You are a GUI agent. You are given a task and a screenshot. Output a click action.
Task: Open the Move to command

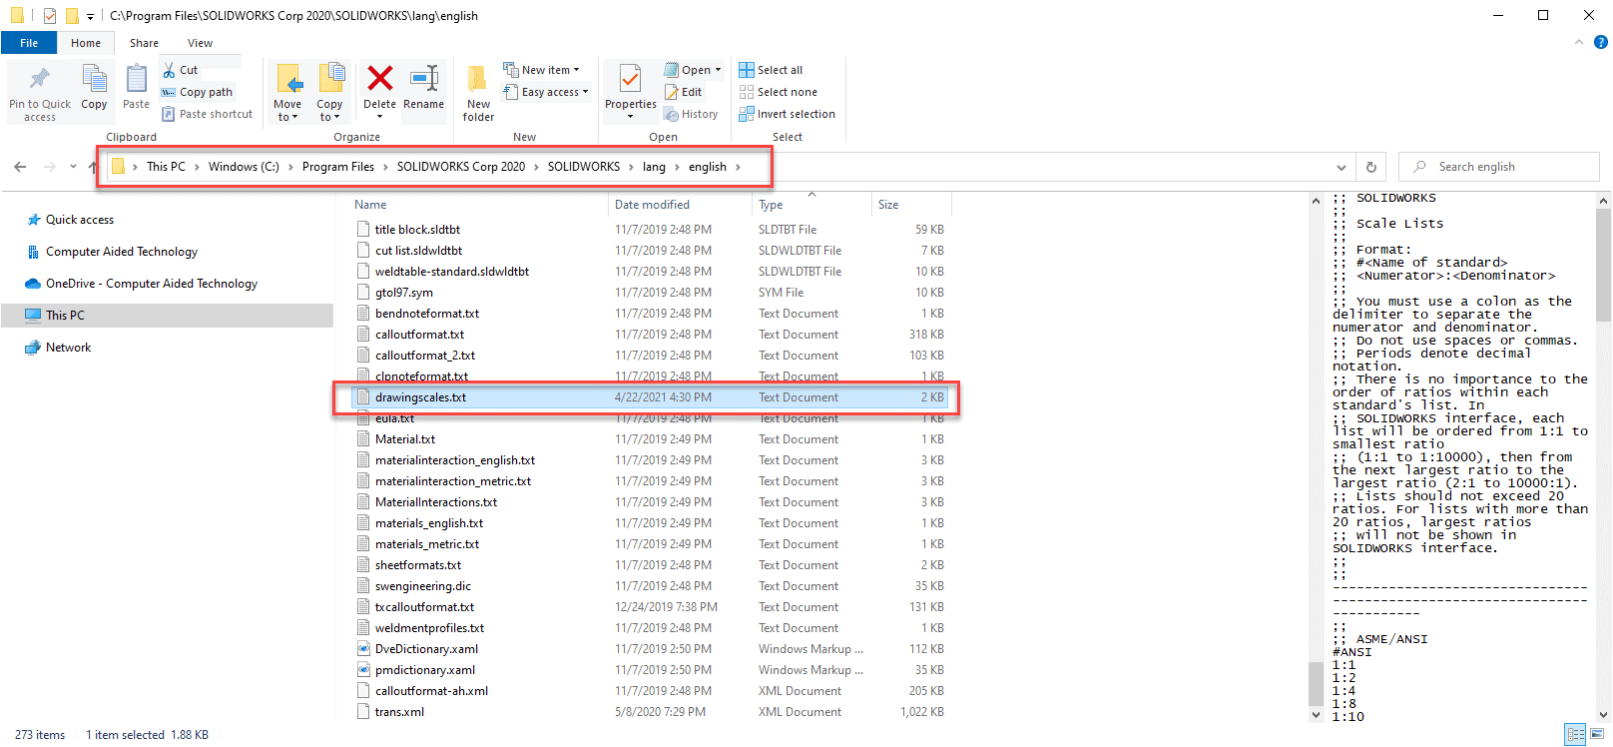pos(287,92)
